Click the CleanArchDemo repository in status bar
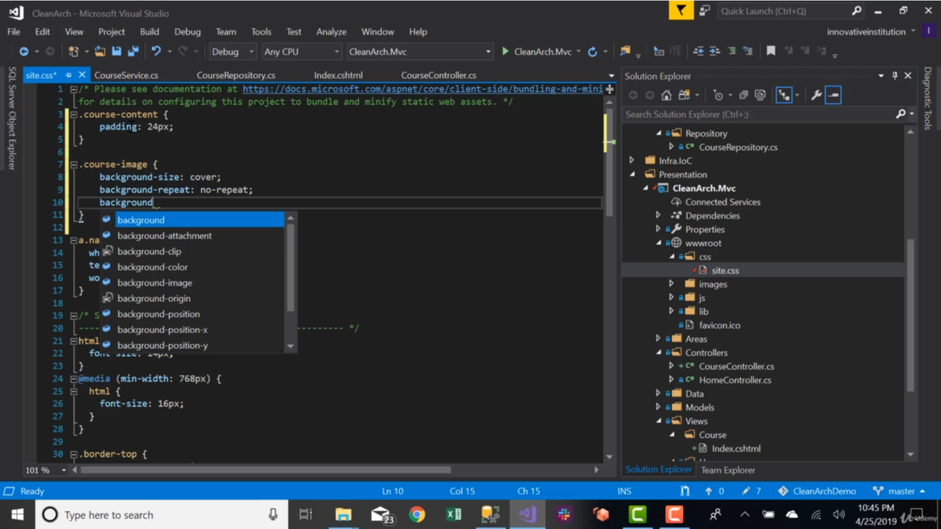This screenshot has height=529, width=941. (x=817, y=491)
